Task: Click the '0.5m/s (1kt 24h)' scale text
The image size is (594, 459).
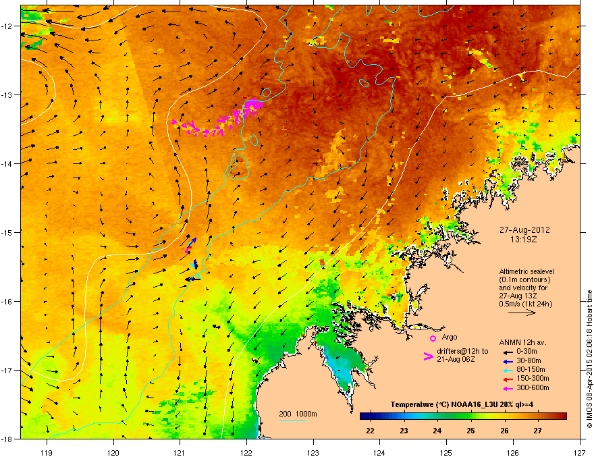Action: [525, 304]
